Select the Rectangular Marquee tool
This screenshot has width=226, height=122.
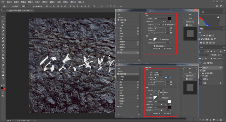tap(3, 17)
